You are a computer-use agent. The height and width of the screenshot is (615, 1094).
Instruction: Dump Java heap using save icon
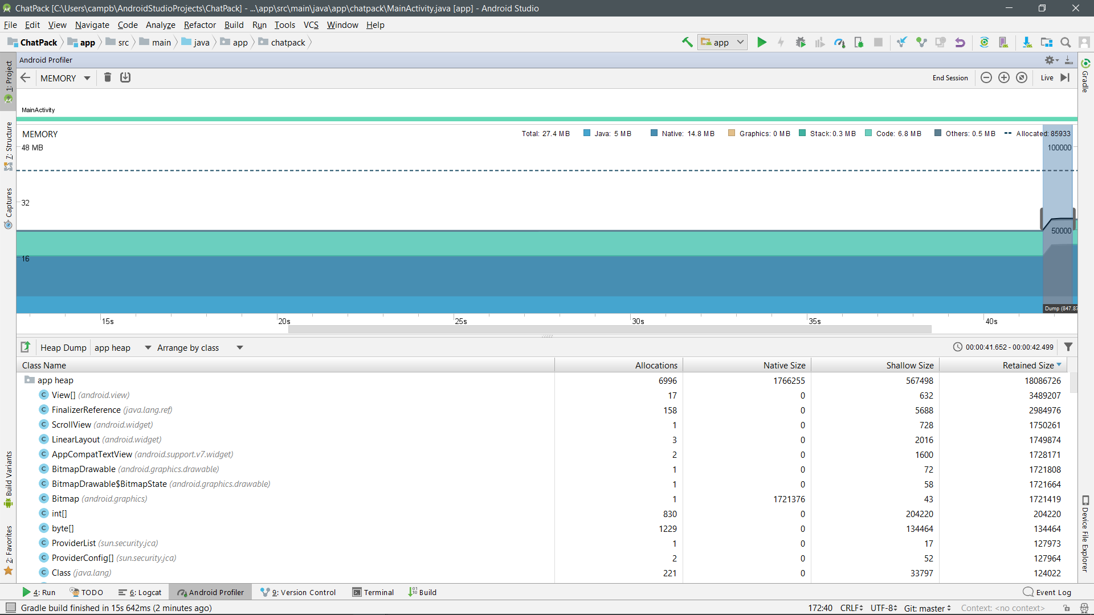point(125,77)
